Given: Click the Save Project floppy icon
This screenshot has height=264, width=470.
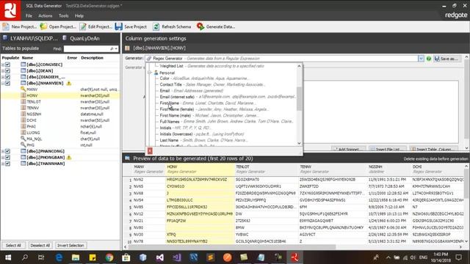Looking at the screenshot, I should pos(119,26).
